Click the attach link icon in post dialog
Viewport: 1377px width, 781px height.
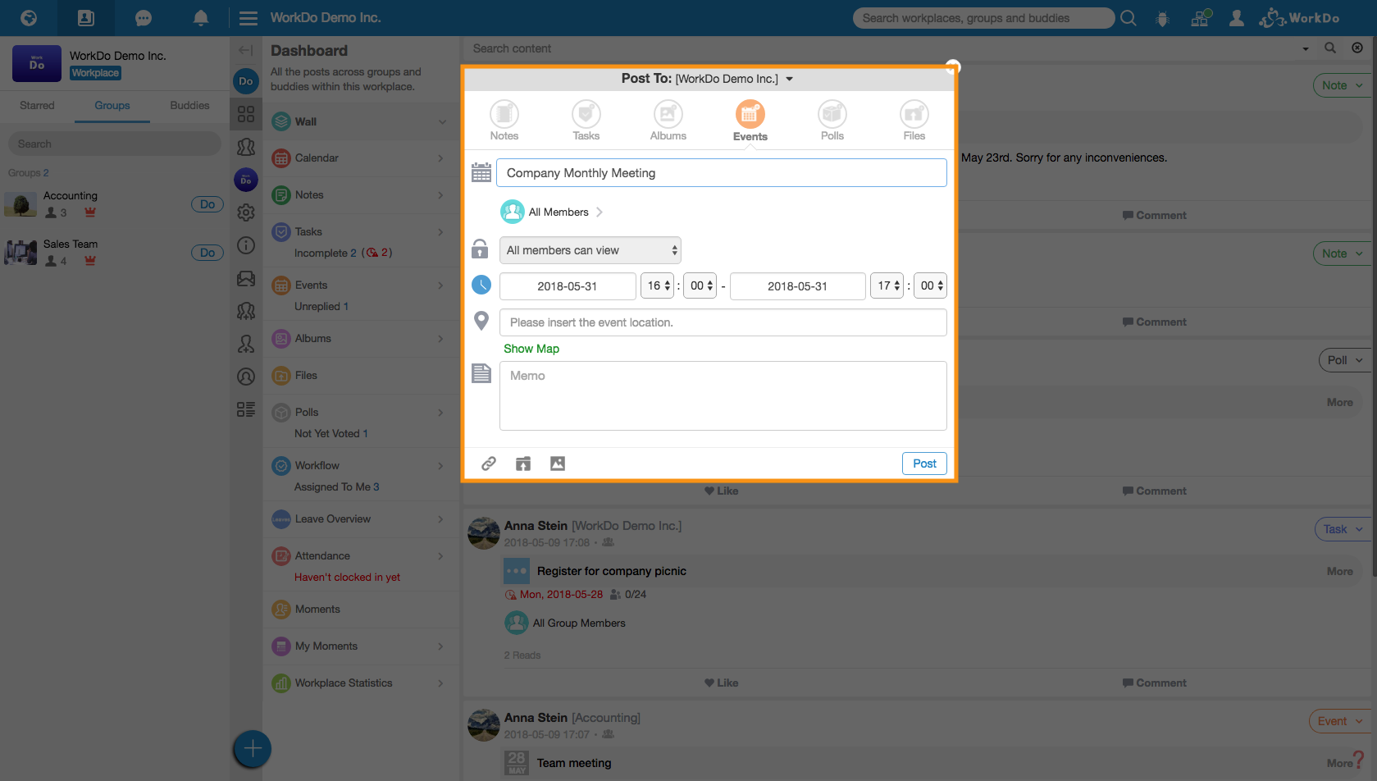click(x=489, y=464)
